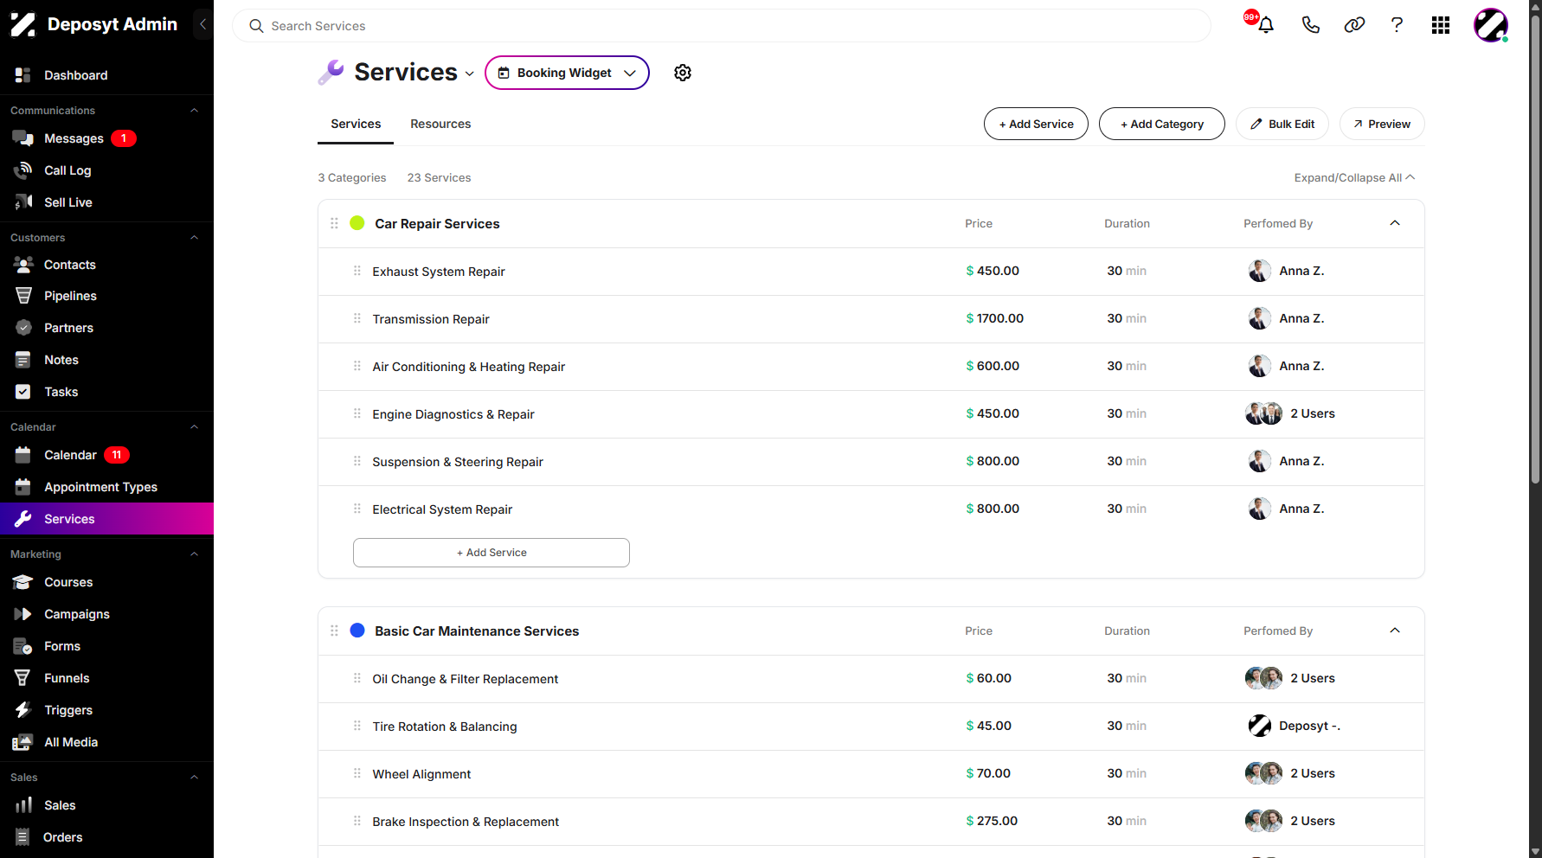This screenshot has width=1542, height=858.
Task: Open the Services title dropdown arrow
Action: tap(469, 74)
